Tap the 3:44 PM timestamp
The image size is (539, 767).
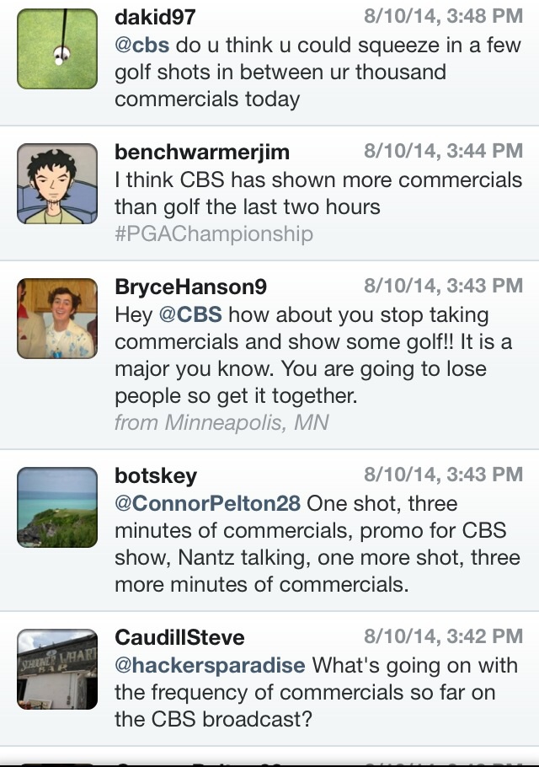tap(443, 151)
